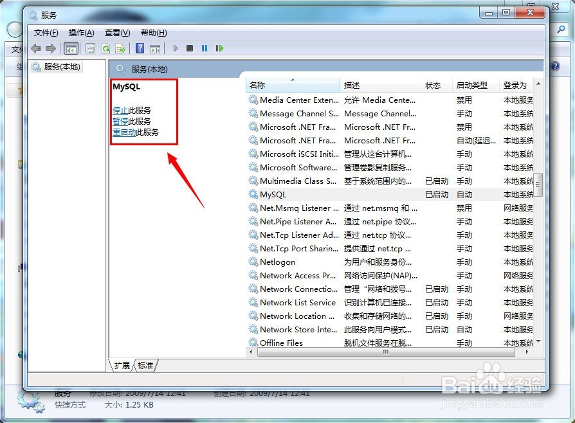Click the export list toolbar icon
Viewport: 575px width, 423px height.
pos(120,48)
